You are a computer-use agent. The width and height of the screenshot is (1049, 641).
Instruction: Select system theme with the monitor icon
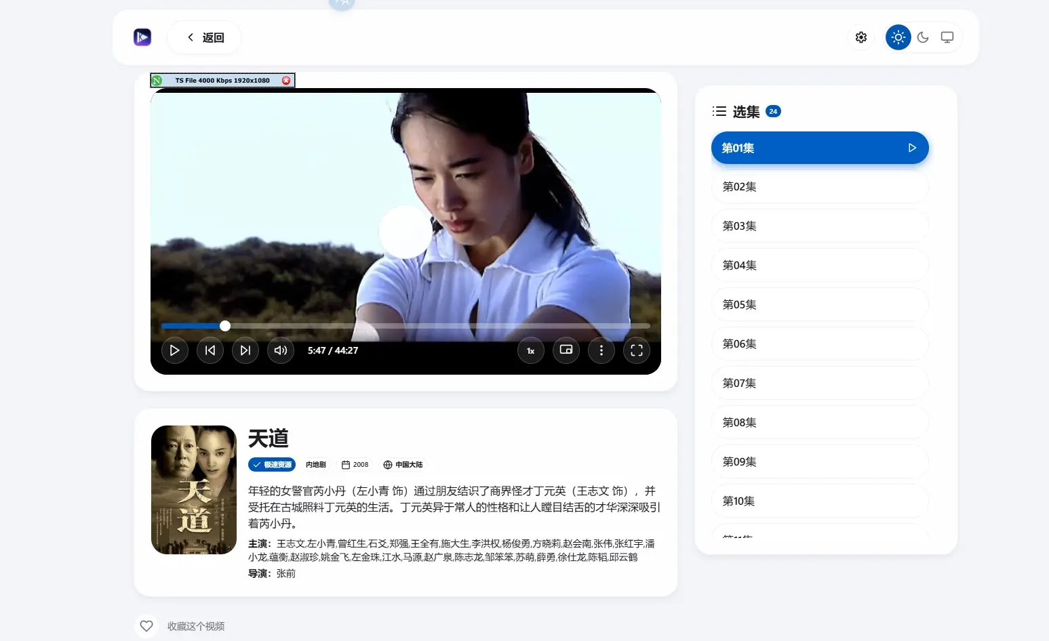click(947, 37)
